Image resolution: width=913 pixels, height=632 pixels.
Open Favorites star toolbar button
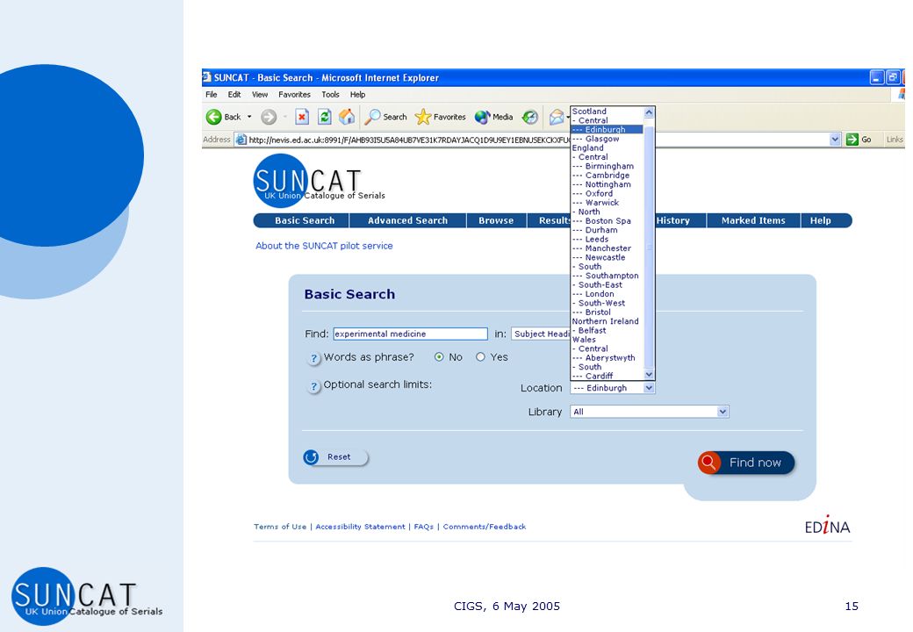[x=440, y=117]
